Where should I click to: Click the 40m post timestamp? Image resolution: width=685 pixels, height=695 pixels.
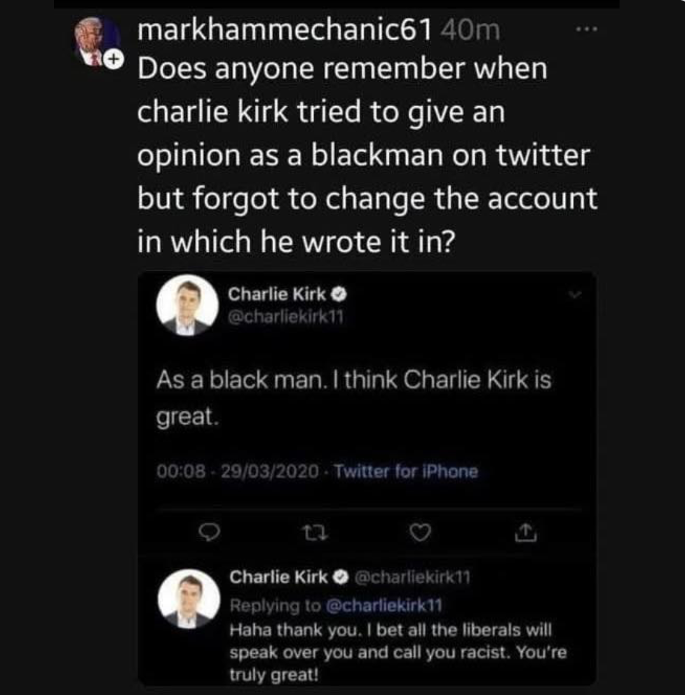(470, 29)
